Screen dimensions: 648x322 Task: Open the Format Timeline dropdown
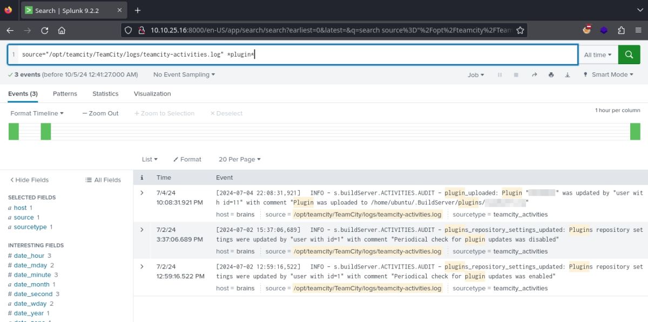[x=37, y=113]
